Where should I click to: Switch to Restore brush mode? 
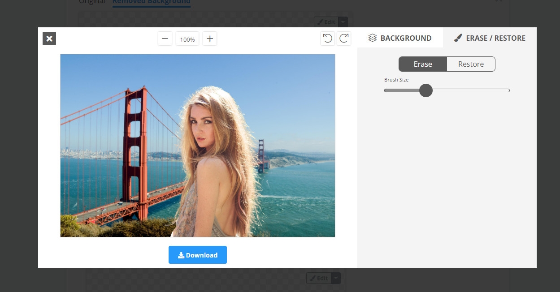pos(470,64)
